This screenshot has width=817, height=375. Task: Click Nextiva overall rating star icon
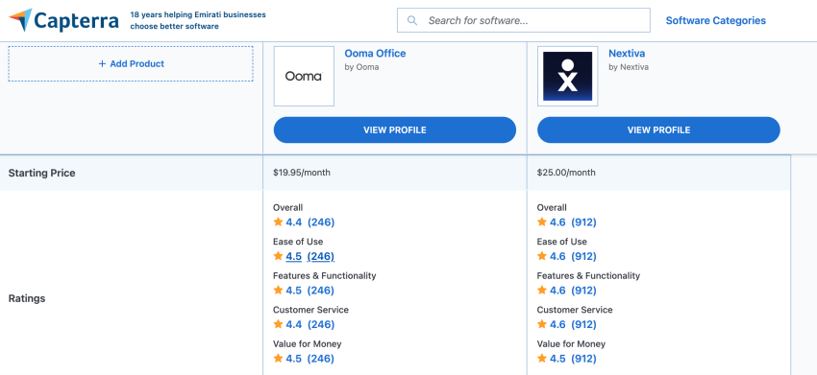click(542, 223)
